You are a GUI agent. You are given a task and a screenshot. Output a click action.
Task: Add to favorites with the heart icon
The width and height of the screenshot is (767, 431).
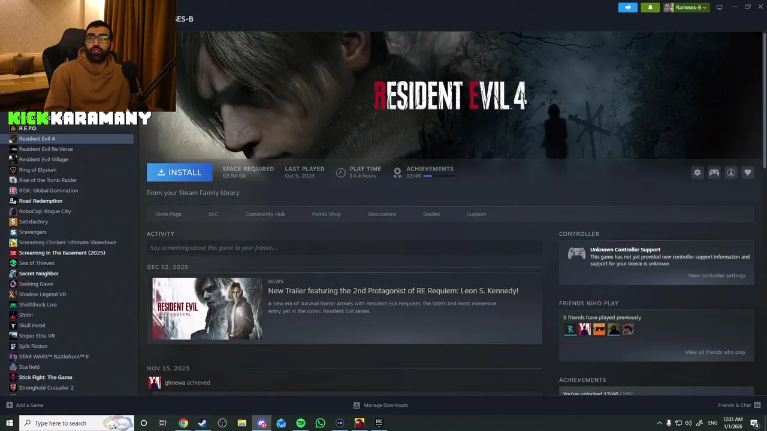(747, 172)
